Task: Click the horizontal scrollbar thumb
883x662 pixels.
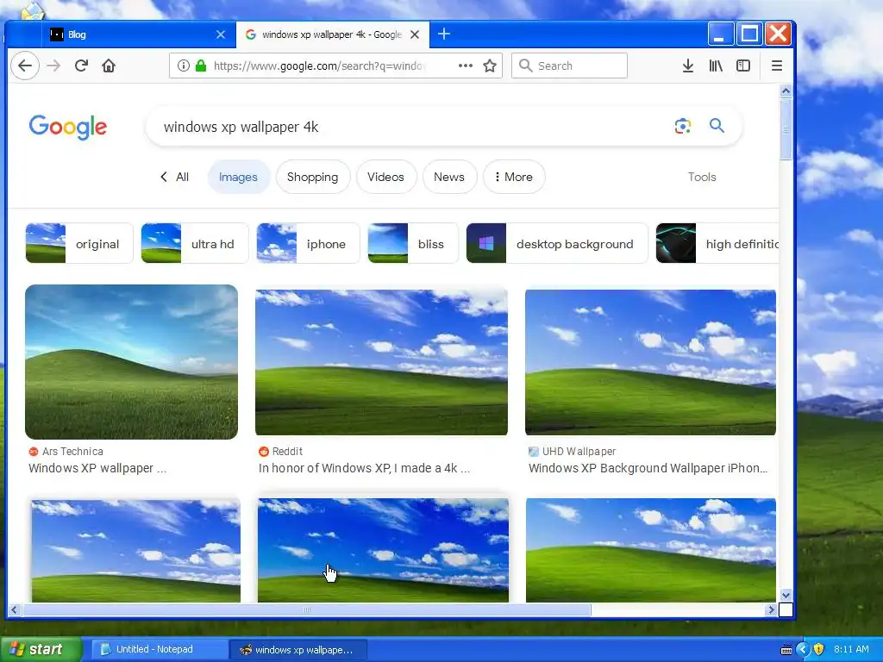Action: 306,609
